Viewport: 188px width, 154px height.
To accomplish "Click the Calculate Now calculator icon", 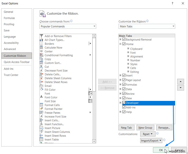I will point(41,47).
